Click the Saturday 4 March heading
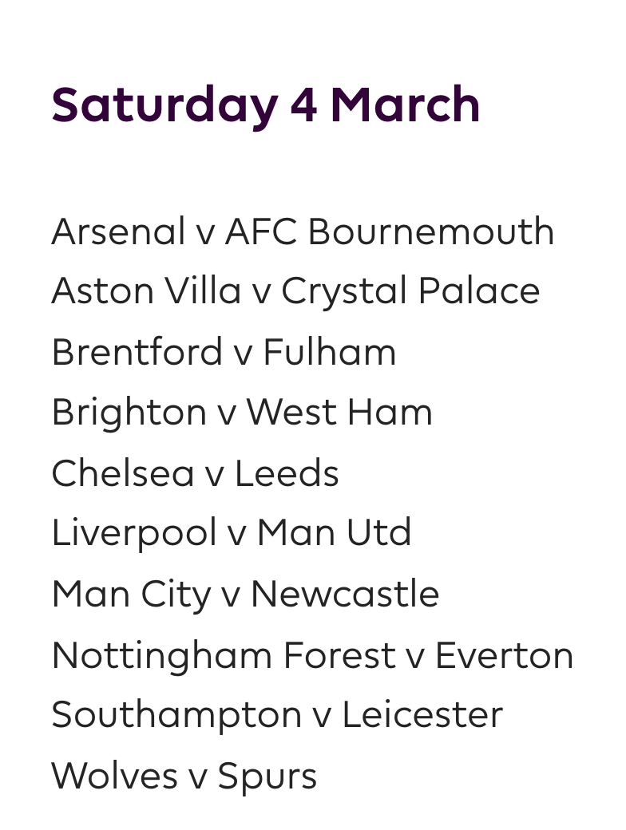Image resolution: width=626 pixels, height=830 pixels. [266, 106]
